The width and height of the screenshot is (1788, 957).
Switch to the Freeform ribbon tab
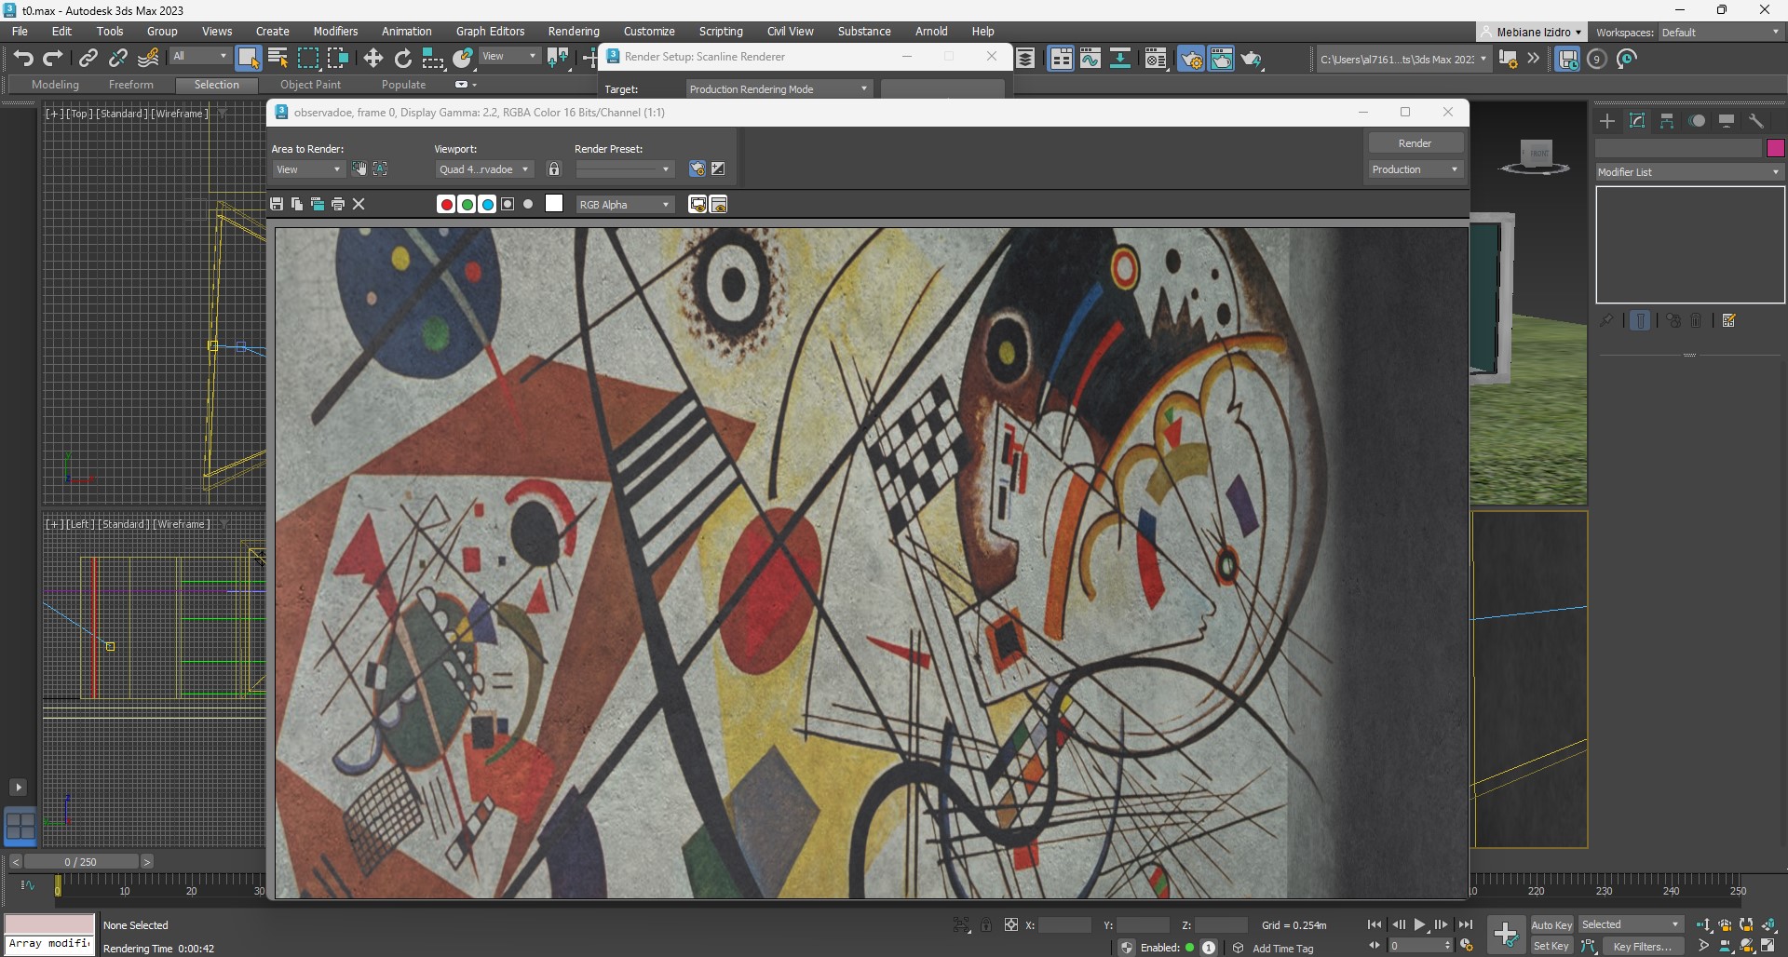pyautogui.click(x=131, y=85)
